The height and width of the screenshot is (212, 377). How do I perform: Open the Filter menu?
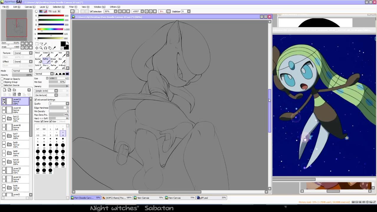coord(73,7)
